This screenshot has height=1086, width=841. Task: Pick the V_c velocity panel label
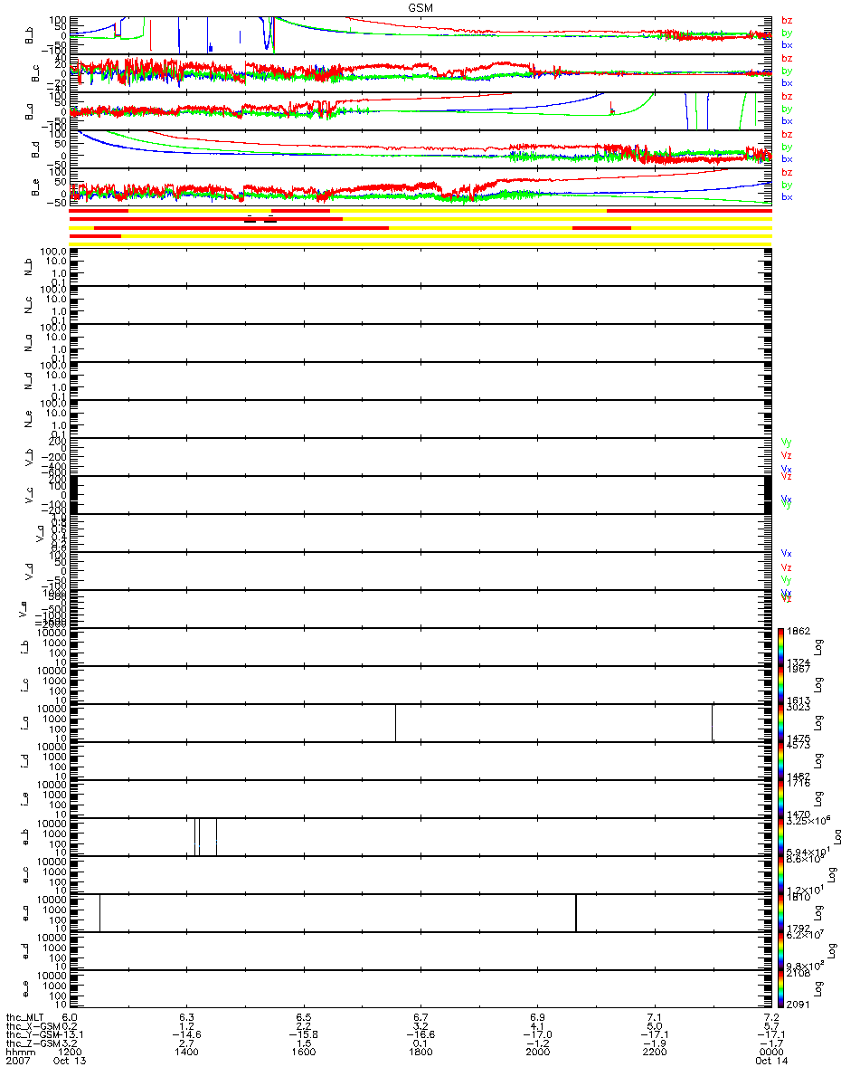coord(29,494)
